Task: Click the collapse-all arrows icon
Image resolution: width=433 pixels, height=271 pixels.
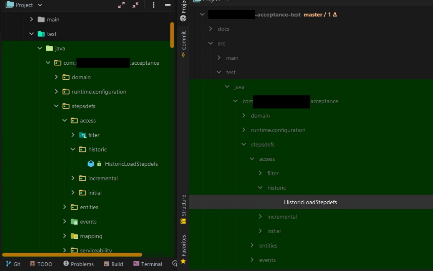Action: (135, 5)
